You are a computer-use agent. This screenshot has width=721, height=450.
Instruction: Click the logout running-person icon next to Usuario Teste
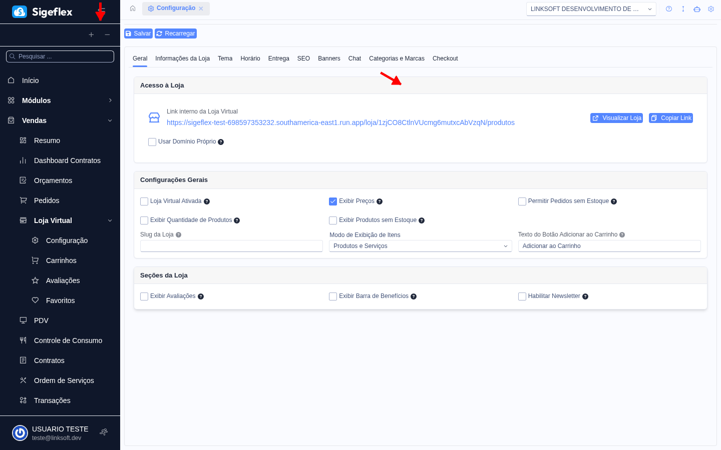pyautogui.click(x=103, y=432)
